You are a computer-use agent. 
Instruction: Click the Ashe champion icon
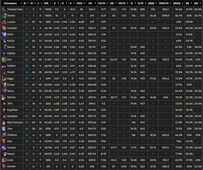click(x=4, y=34)
